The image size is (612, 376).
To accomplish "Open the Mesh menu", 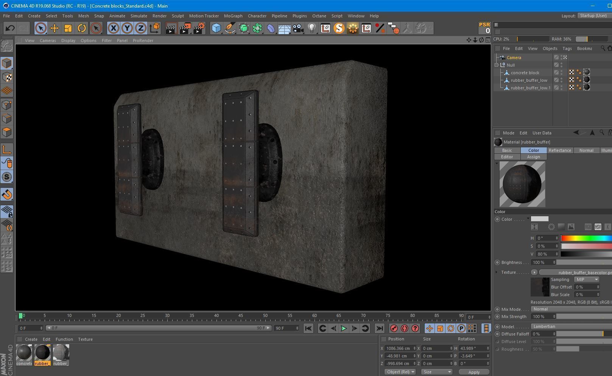I will click(x=83, y=16).
